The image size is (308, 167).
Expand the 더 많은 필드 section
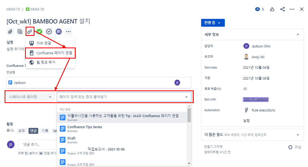tap(253, 135)
